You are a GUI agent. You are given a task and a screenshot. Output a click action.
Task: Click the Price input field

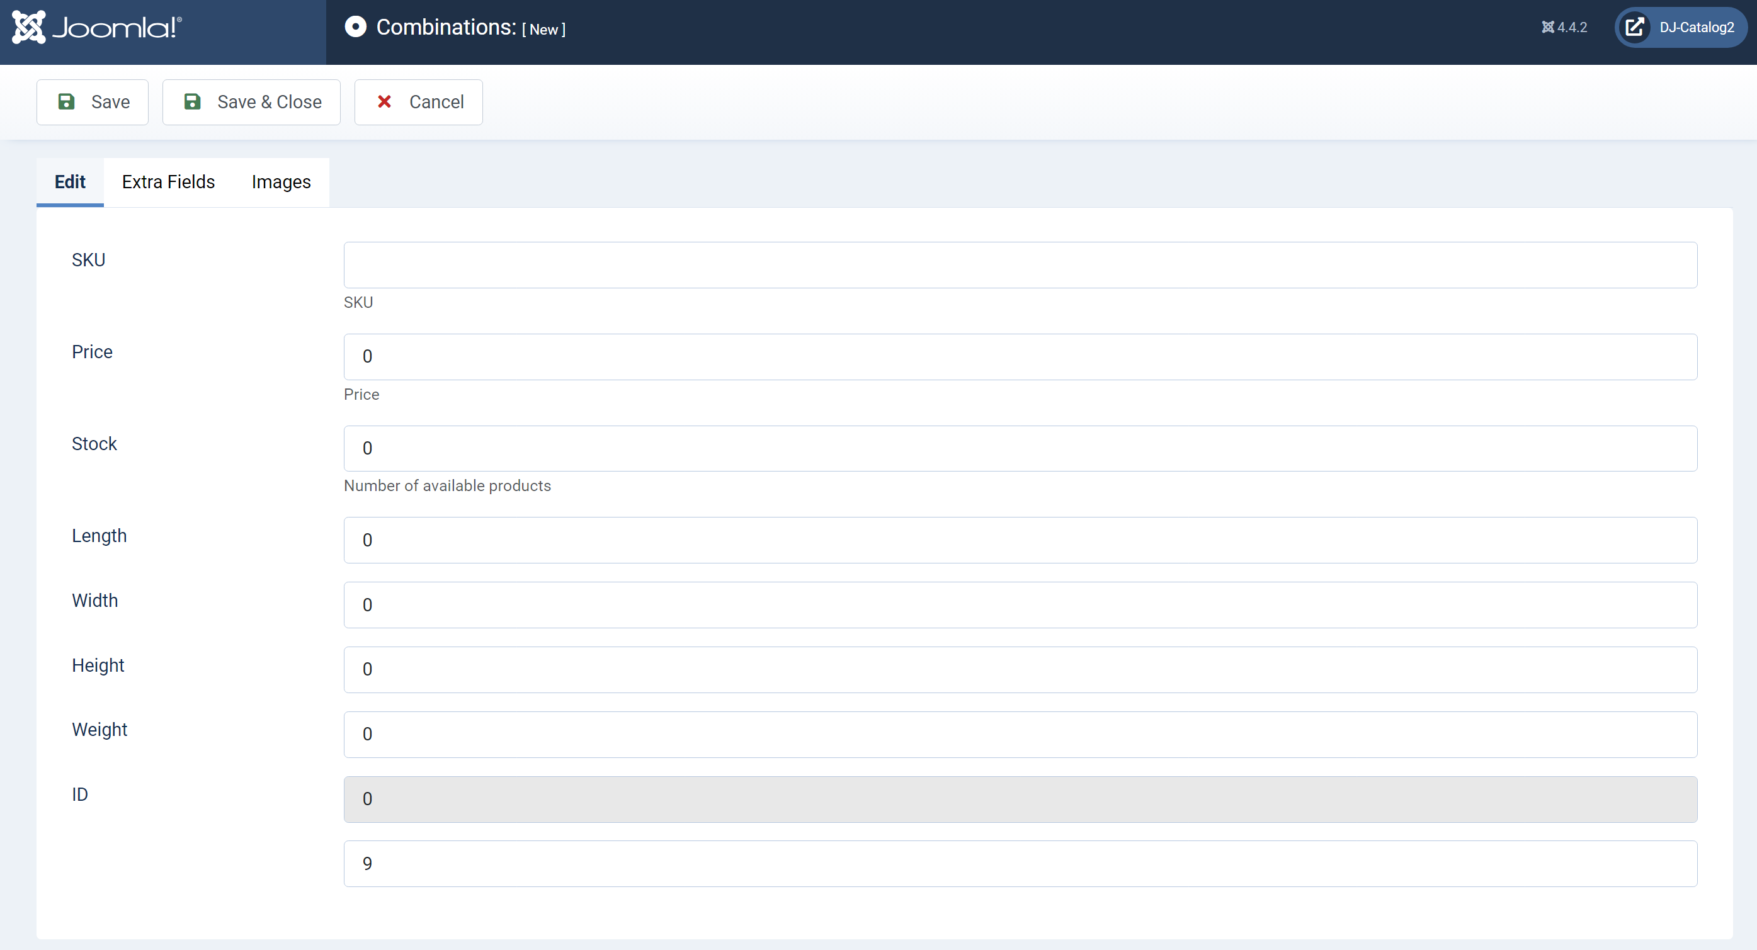point(1020,357)
